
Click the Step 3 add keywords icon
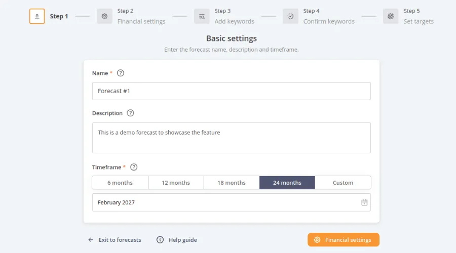(x=202, y=16)
